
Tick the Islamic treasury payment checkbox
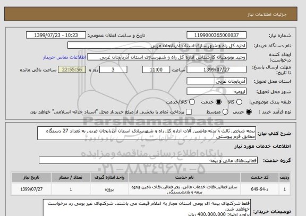click(x=189, y=112)
